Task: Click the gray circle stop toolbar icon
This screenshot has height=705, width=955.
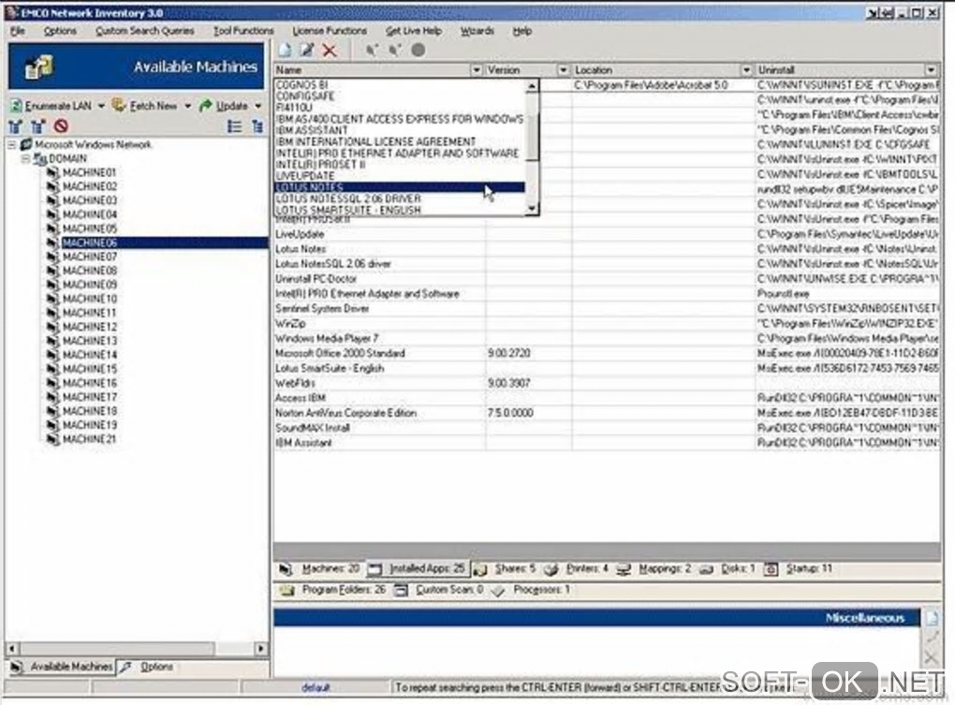Action: pos(418,51)
